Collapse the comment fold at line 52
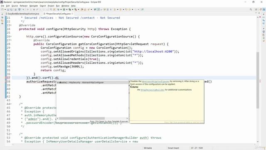The height and width of the screenshot is (150, 266). pyautogui.click(x=11, y=134)
